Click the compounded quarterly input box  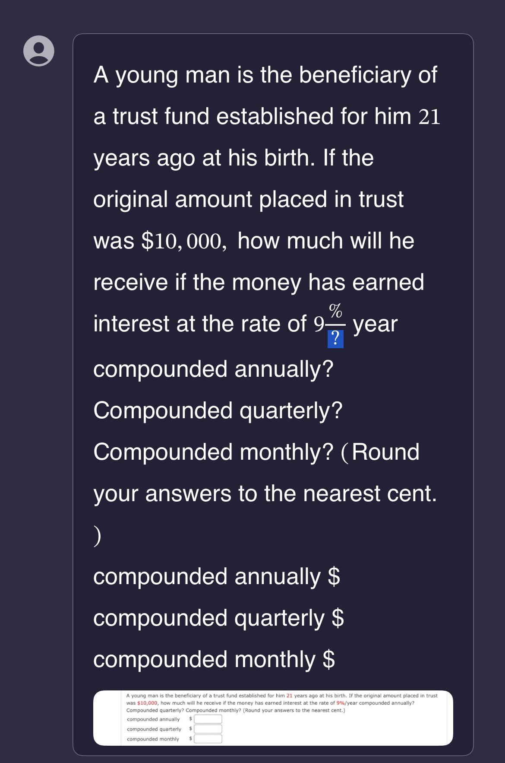(208, 729)
